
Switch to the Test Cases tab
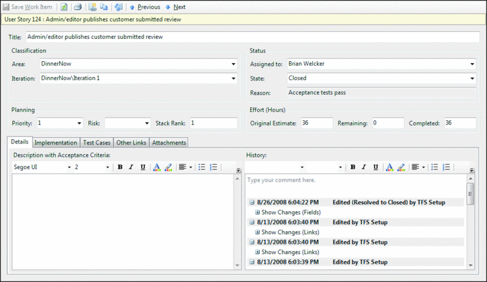(x=97, y=142)
